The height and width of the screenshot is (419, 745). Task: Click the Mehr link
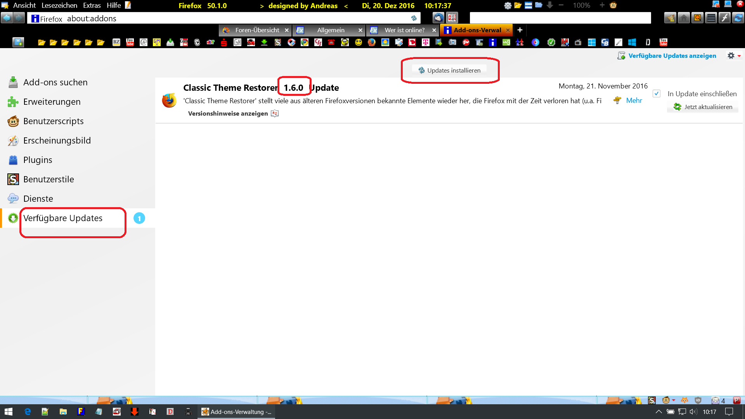[x=634, y=100]
